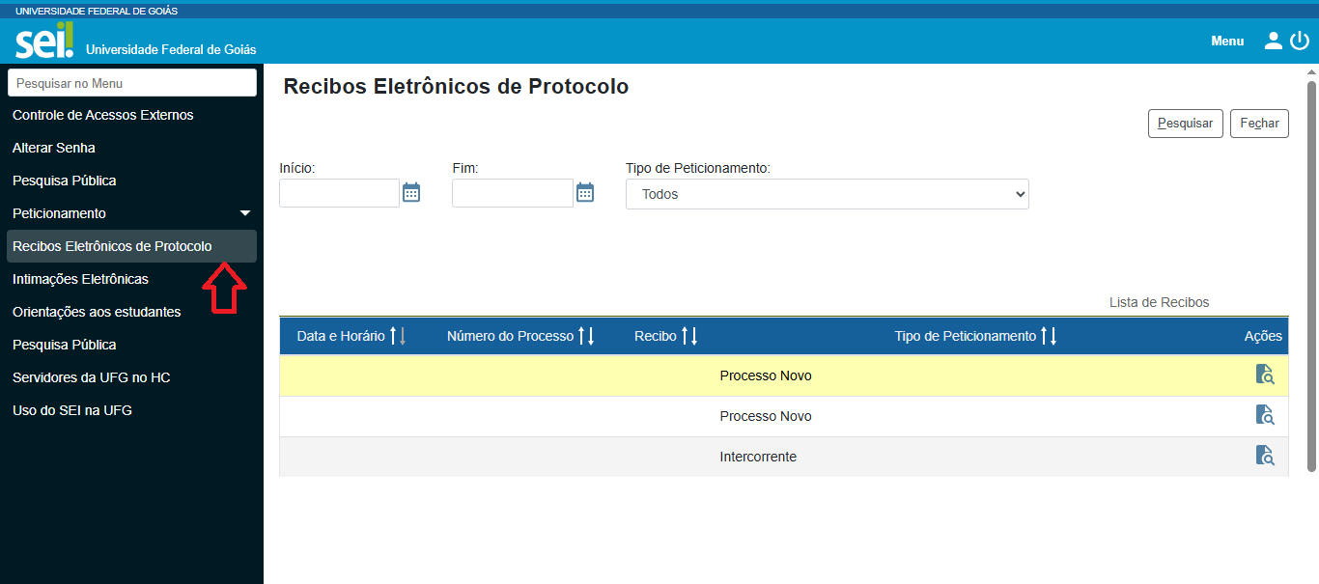Click the SEI! logo
The image size is (1319, 584).
click(x=42, y=41)
